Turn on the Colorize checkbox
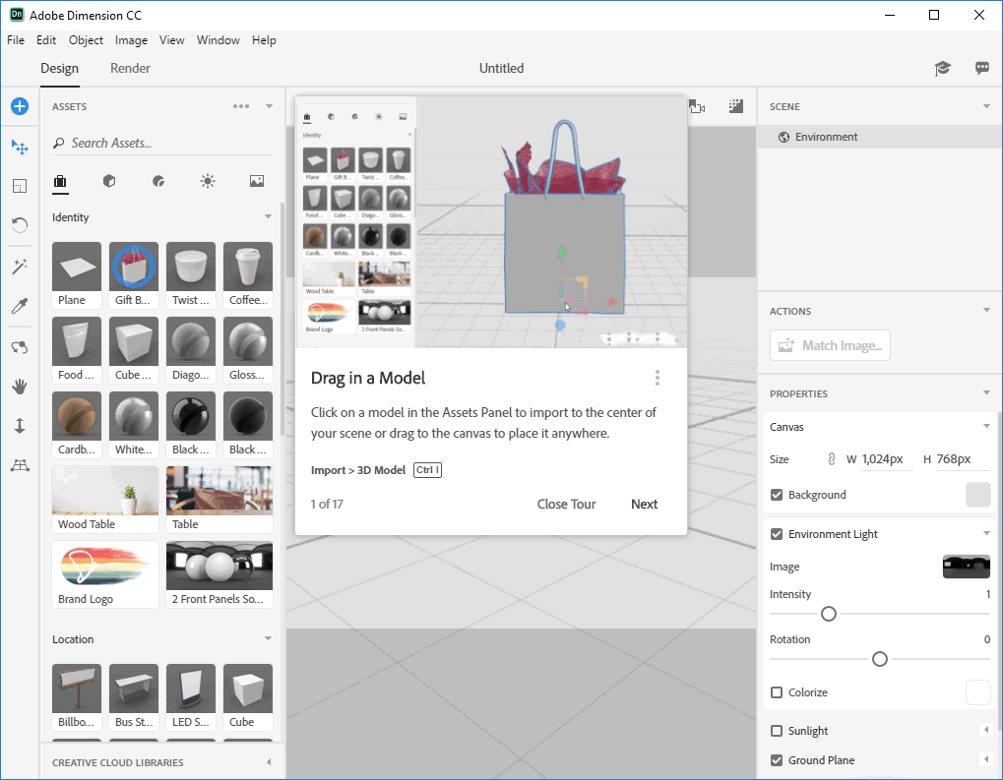 coord(777,692)
